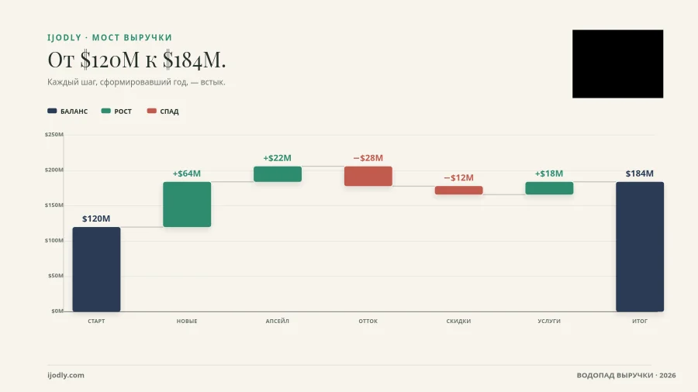The image size is (698, 392).
Task: Click the −$28M data label
Action: coord(368,158)
